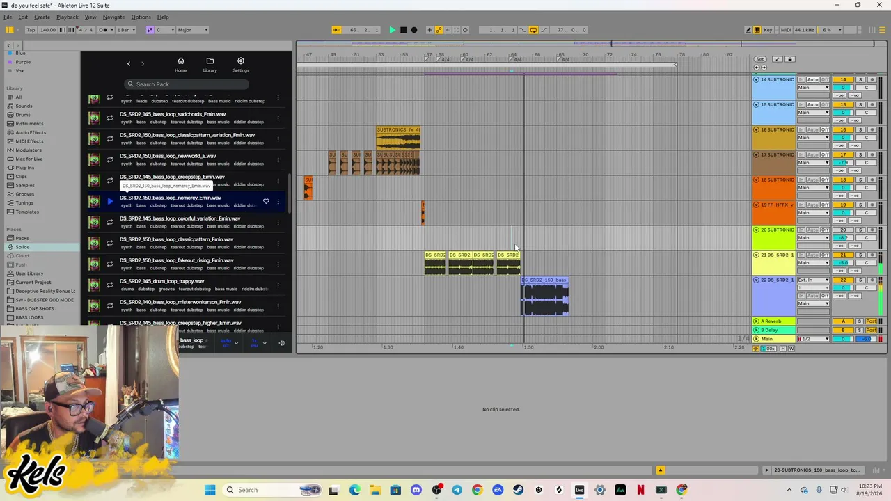Stop playback with the square Stop button
This screenshot has height=501, width=891.
(403, 30)
